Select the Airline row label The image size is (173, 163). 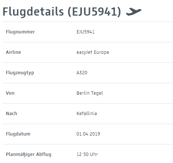tap(13, 52)
